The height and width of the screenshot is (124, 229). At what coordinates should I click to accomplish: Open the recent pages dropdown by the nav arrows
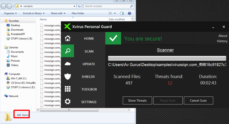pos(13,6)
